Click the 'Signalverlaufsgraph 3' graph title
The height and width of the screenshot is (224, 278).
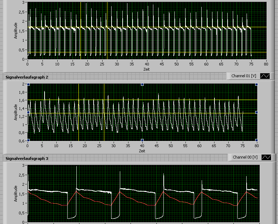[x=27, y=159]
